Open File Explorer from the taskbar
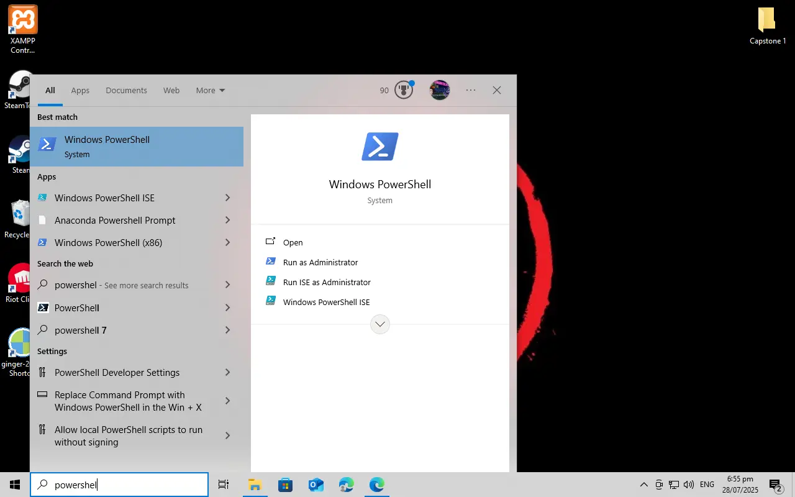Viewport: 795px width, 497px height. (254, 485)
